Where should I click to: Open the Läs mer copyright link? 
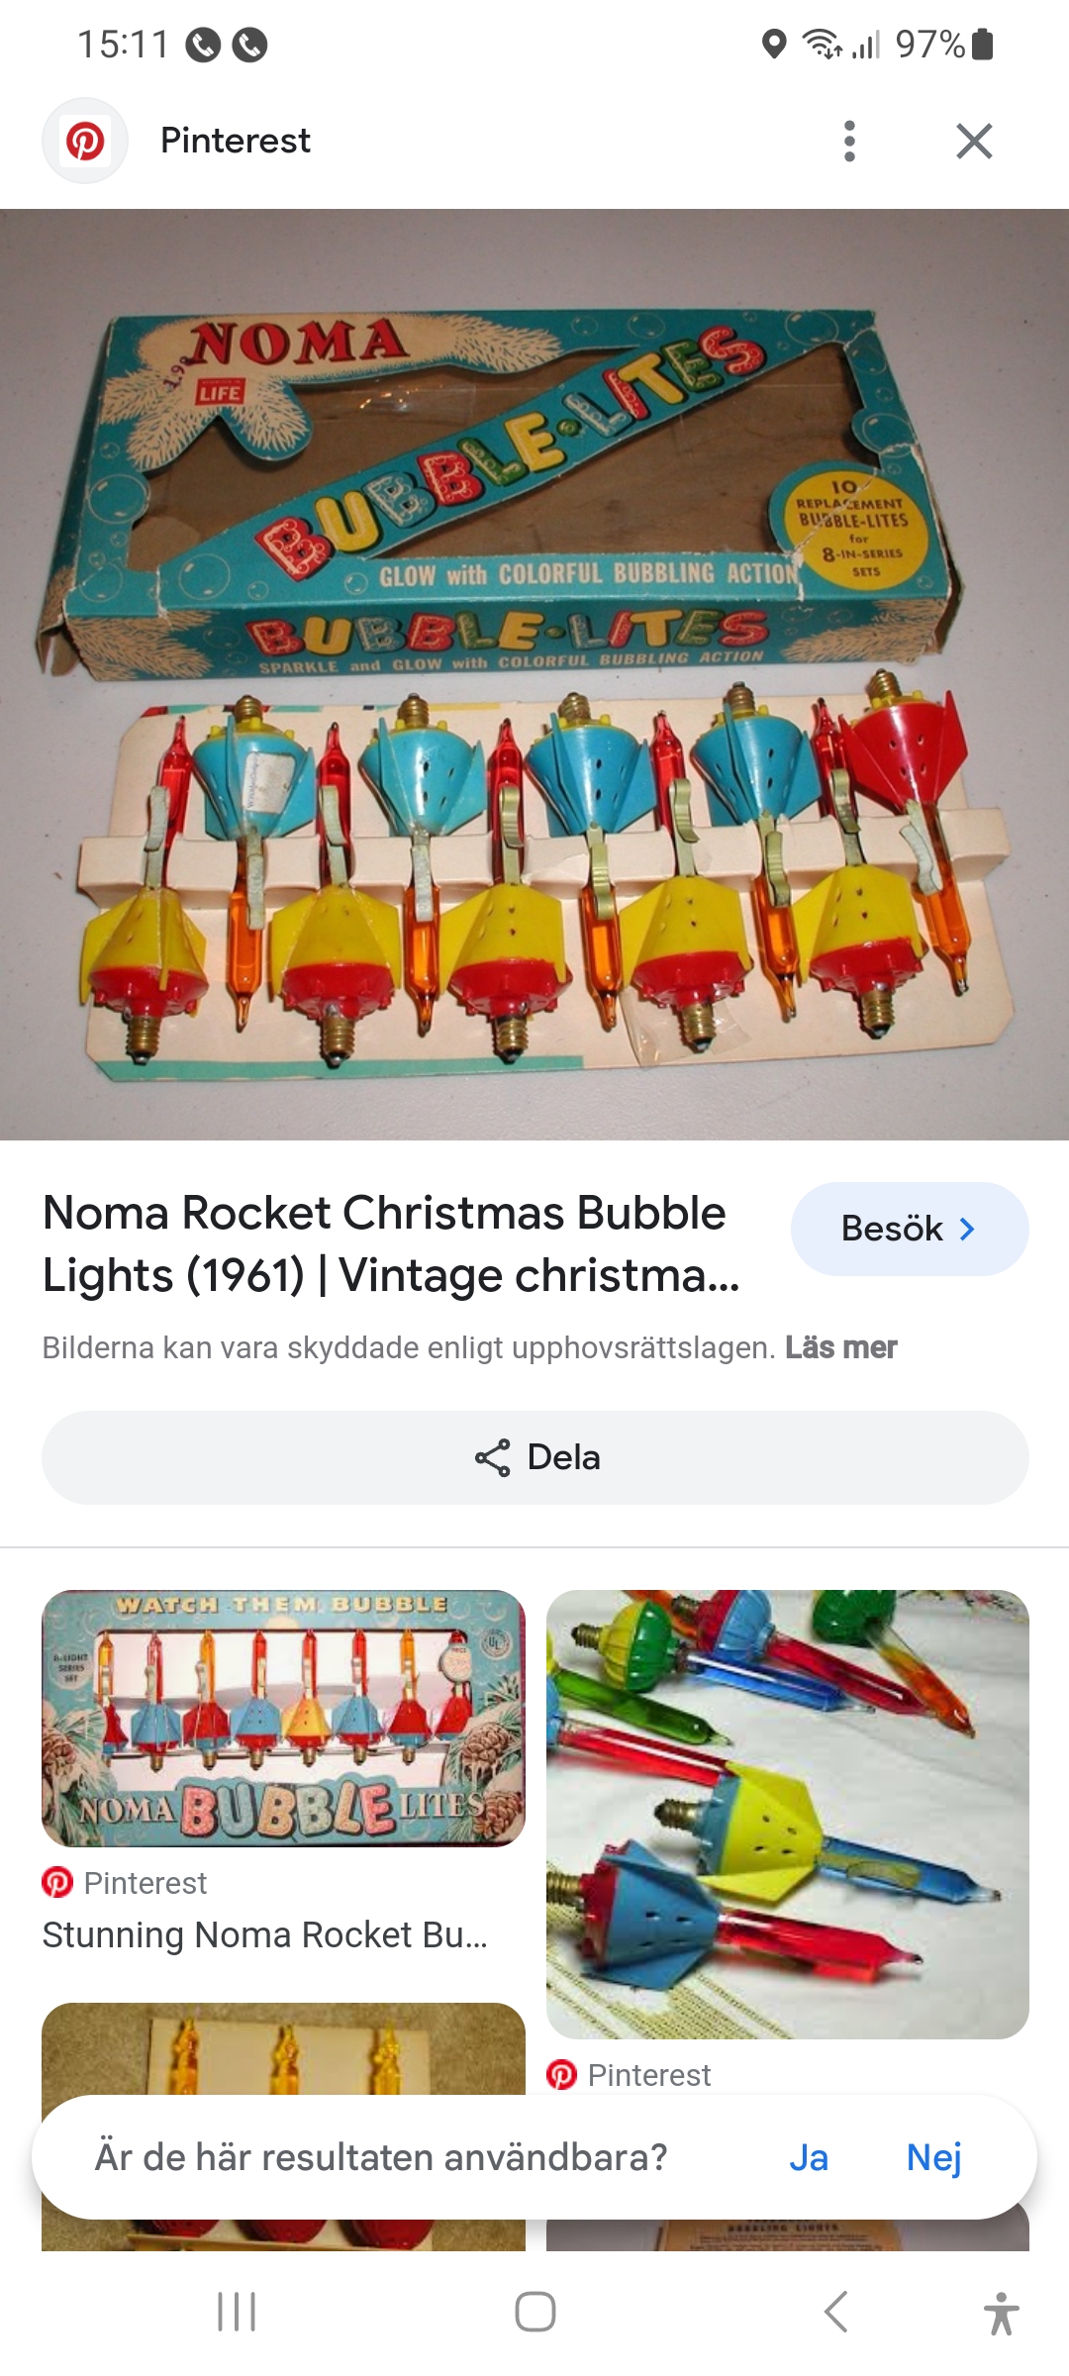click(840, 1347)
